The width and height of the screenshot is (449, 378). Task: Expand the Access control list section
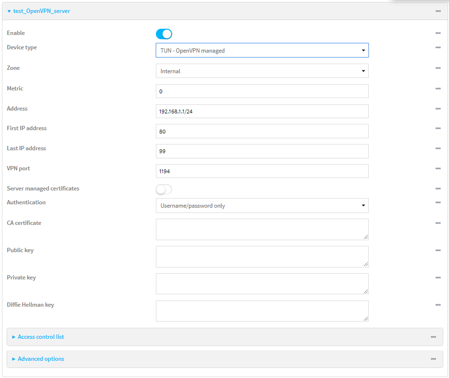pyautogui.click(x=41, y=337)
